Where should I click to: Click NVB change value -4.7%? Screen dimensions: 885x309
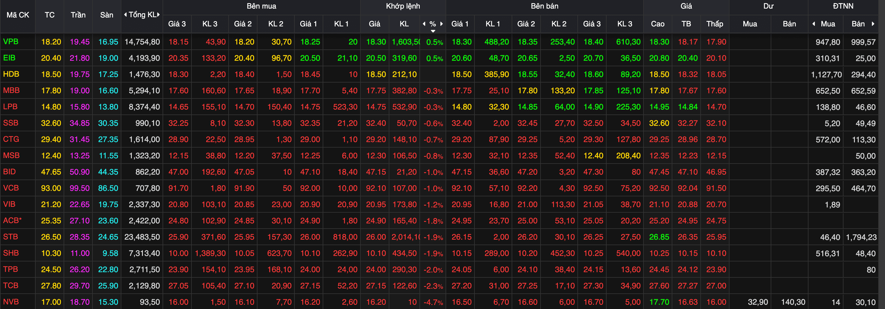pos(433,302)
